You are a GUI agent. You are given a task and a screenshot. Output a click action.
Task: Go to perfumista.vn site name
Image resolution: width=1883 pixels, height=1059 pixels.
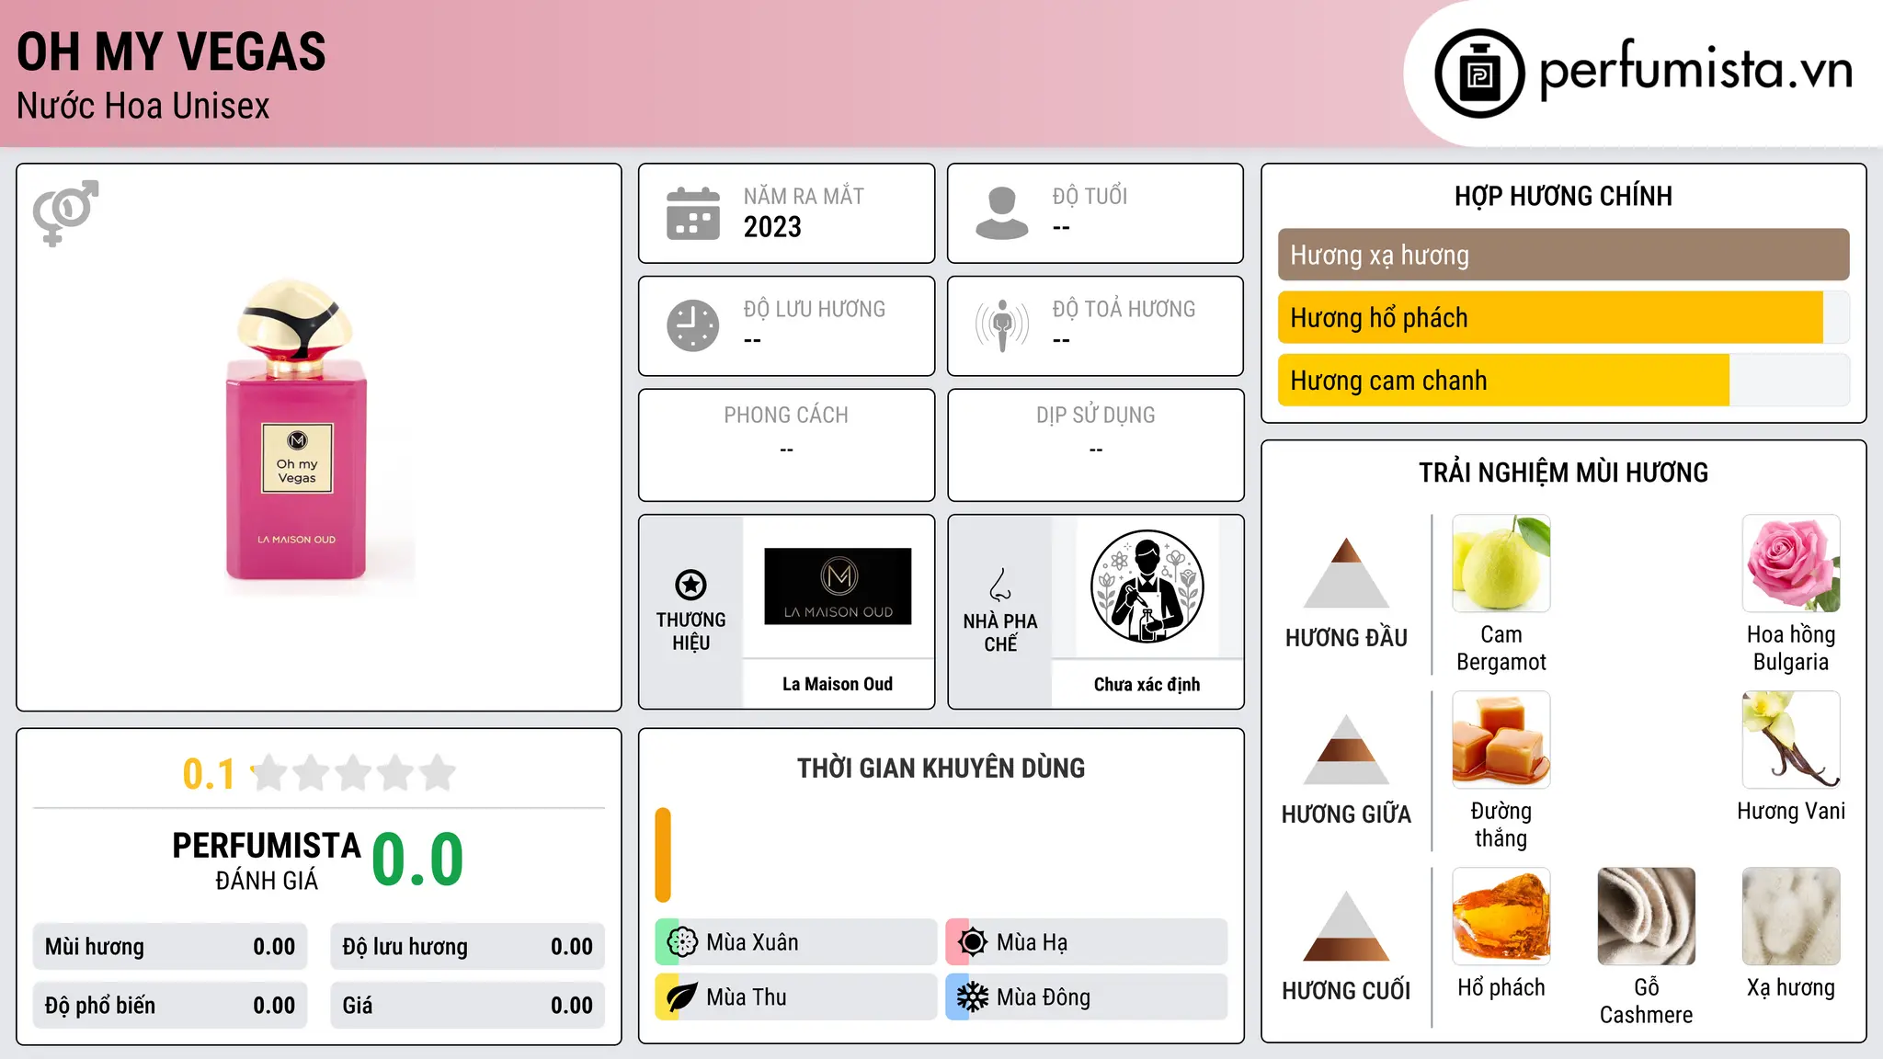pyautogui.click(x=1695, y=71)
